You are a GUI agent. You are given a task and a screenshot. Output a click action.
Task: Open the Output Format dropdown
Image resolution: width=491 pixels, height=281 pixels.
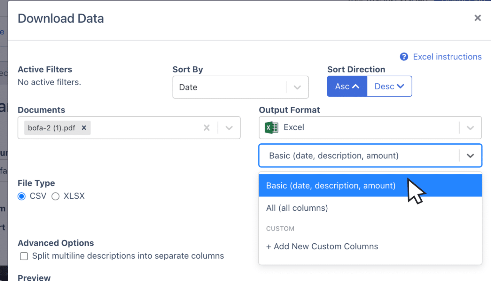[x=470, y=127]
